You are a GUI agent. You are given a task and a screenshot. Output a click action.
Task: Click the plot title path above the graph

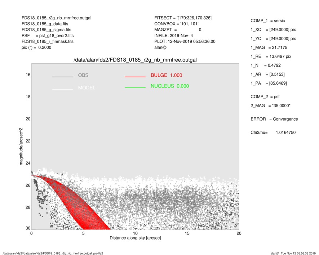[135, 60]
